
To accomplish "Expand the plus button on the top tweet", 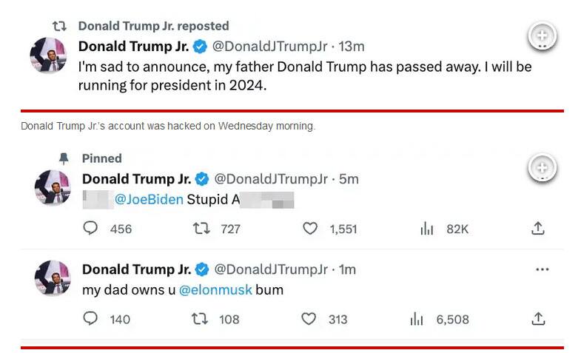I will pyautogui.click(x=543, y=36).
